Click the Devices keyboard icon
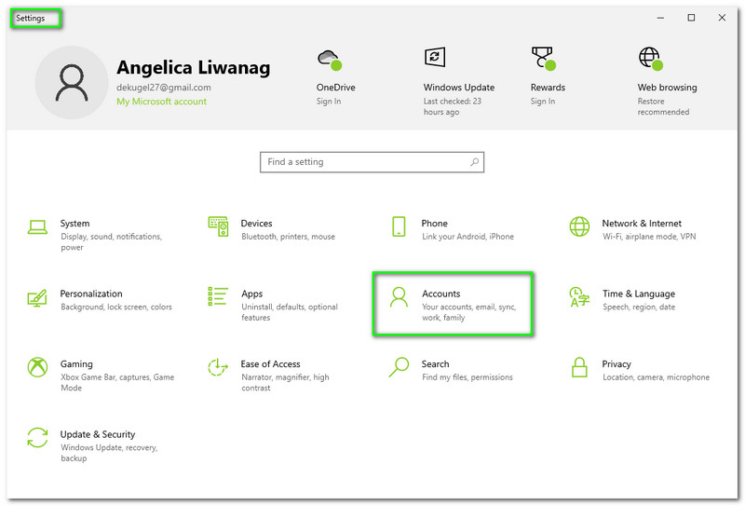This screenshot has width=745, height=506. click(218, 226)
